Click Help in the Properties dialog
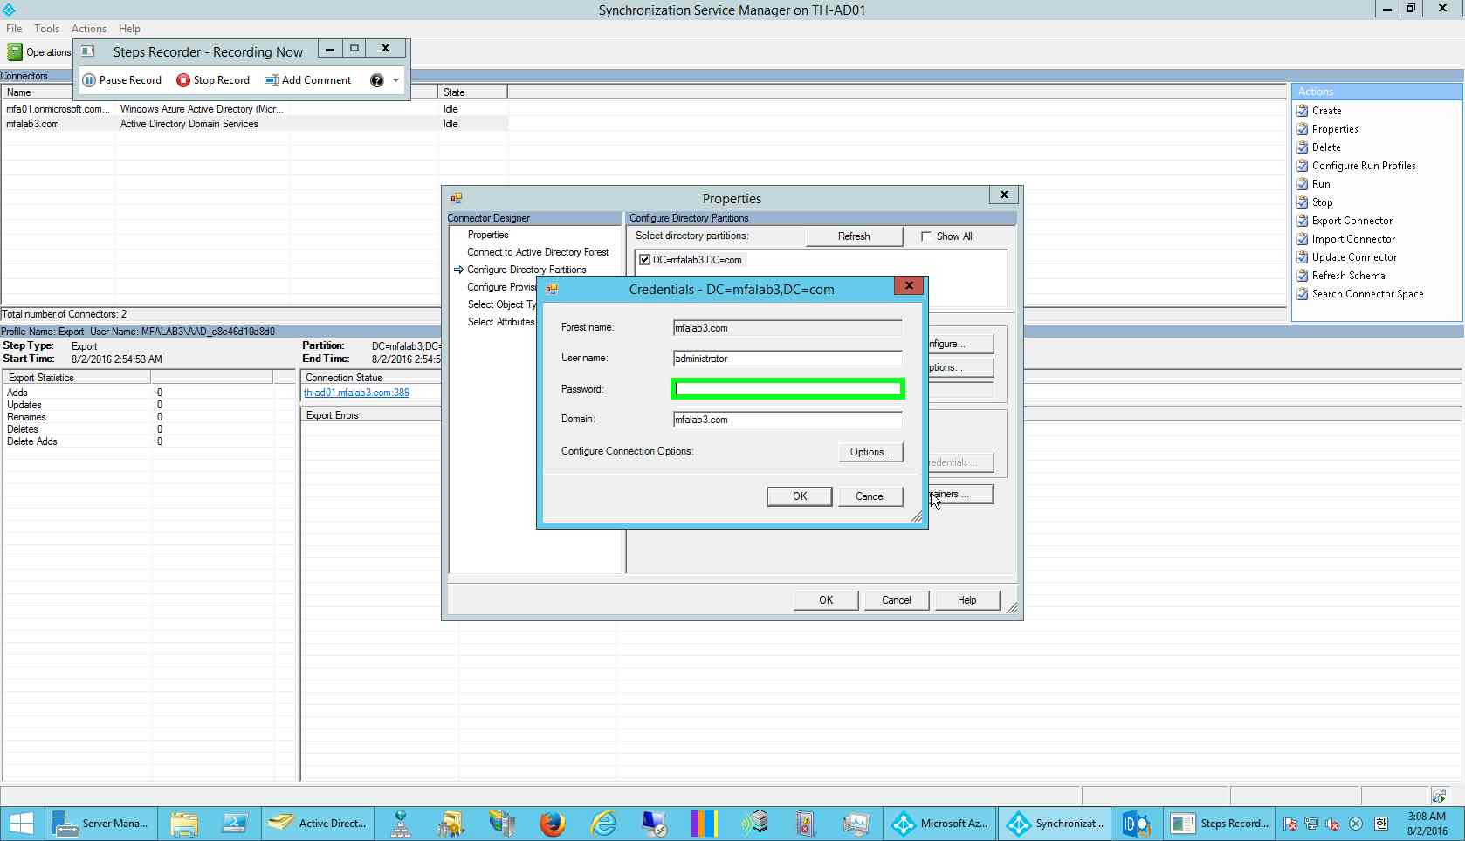Screen dimensions: 1465x841 click(x=966, y=600)
